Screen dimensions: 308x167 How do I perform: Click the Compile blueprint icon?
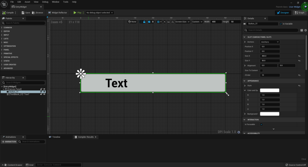pos(4,13)
